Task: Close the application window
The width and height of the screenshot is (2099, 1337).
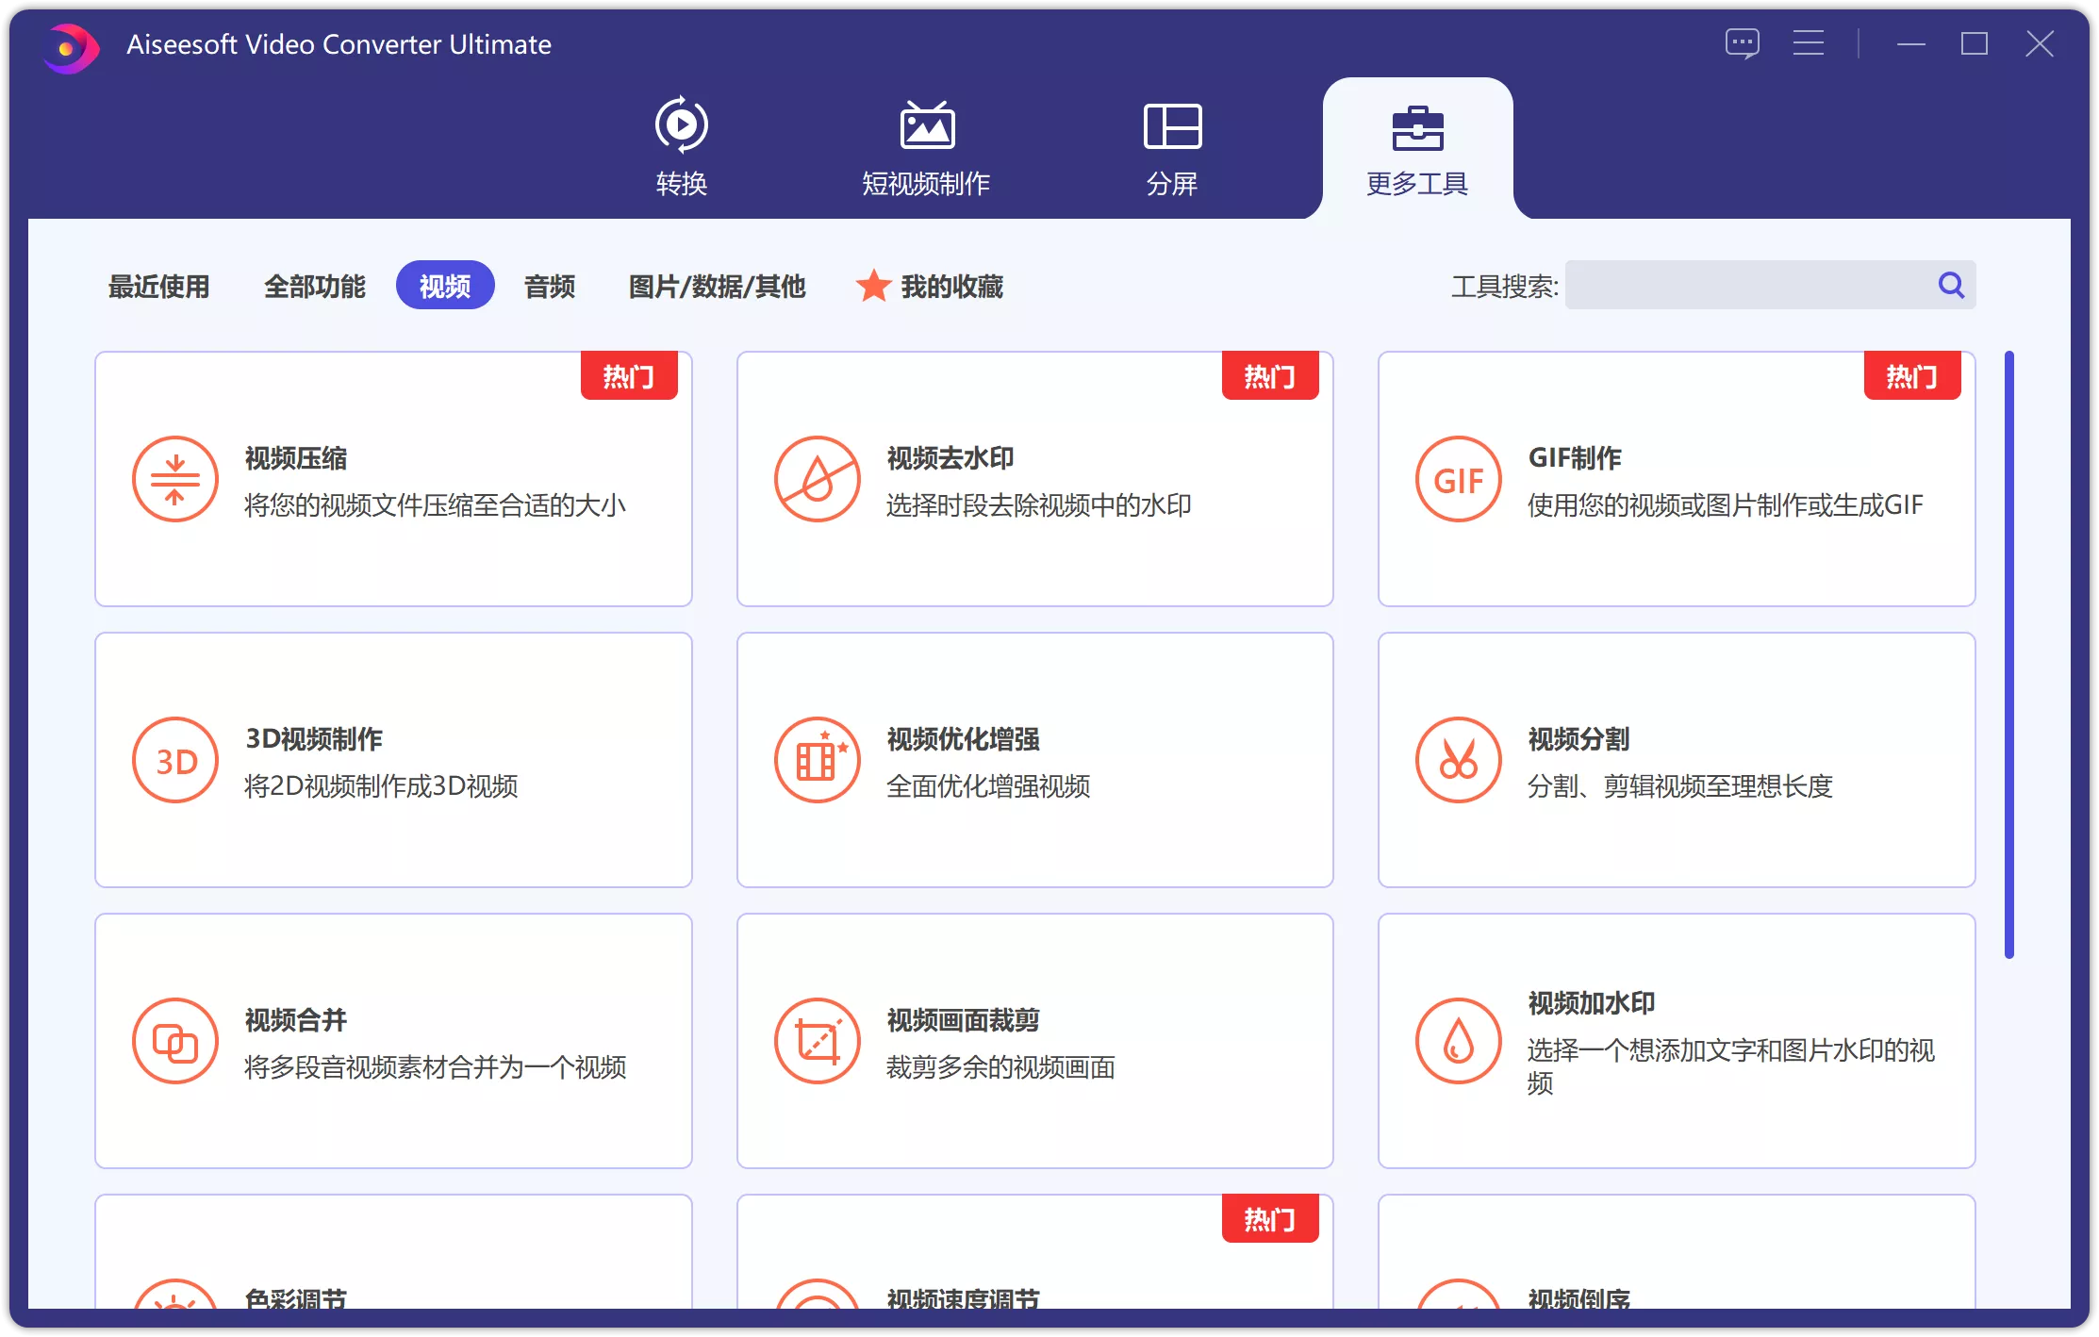Action: 2040,43
